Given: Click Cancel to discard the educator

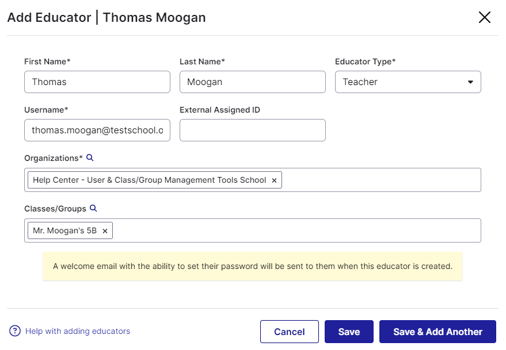Looking at the screenshot, I should pyautogui.click(x=289, y=331).
